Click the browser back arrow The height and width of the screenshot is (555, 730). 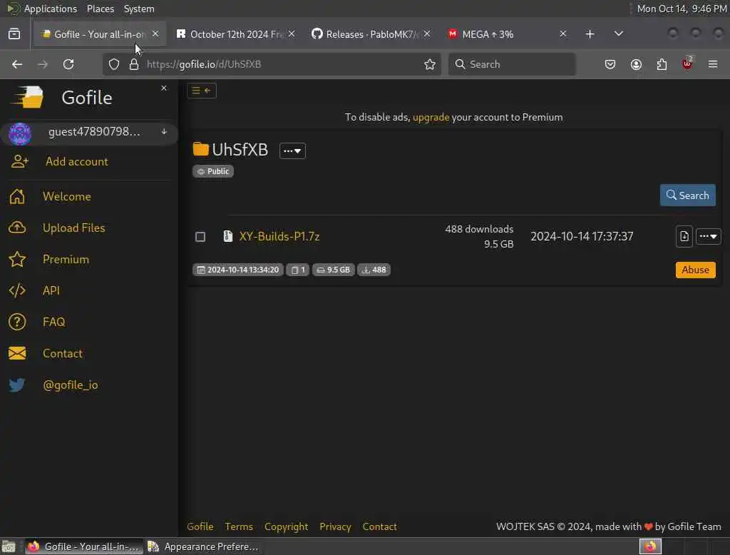[x=17, y=64]
